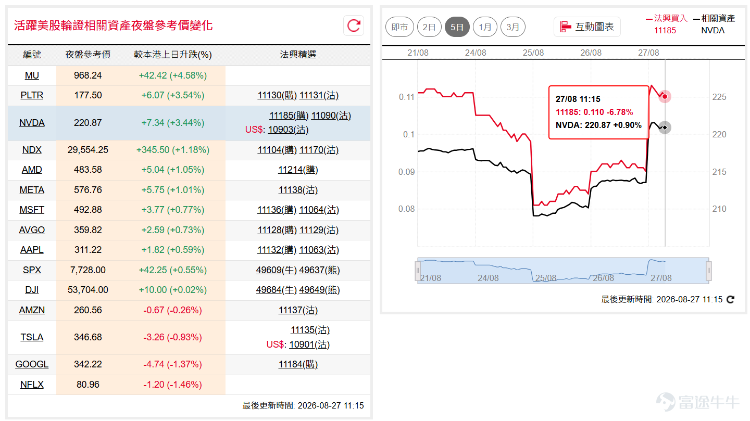
Task: Refresh the US warrants table with red reload icon
Action: tap(354, 25)
